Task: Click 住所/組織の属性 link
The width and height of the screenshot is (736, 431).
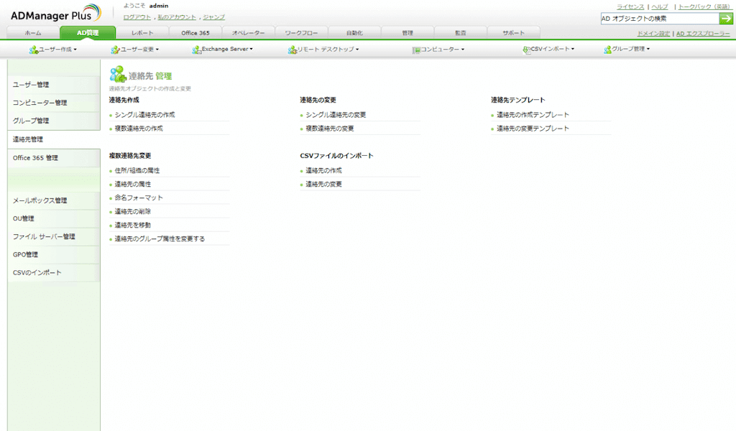Action: point(137,171)
